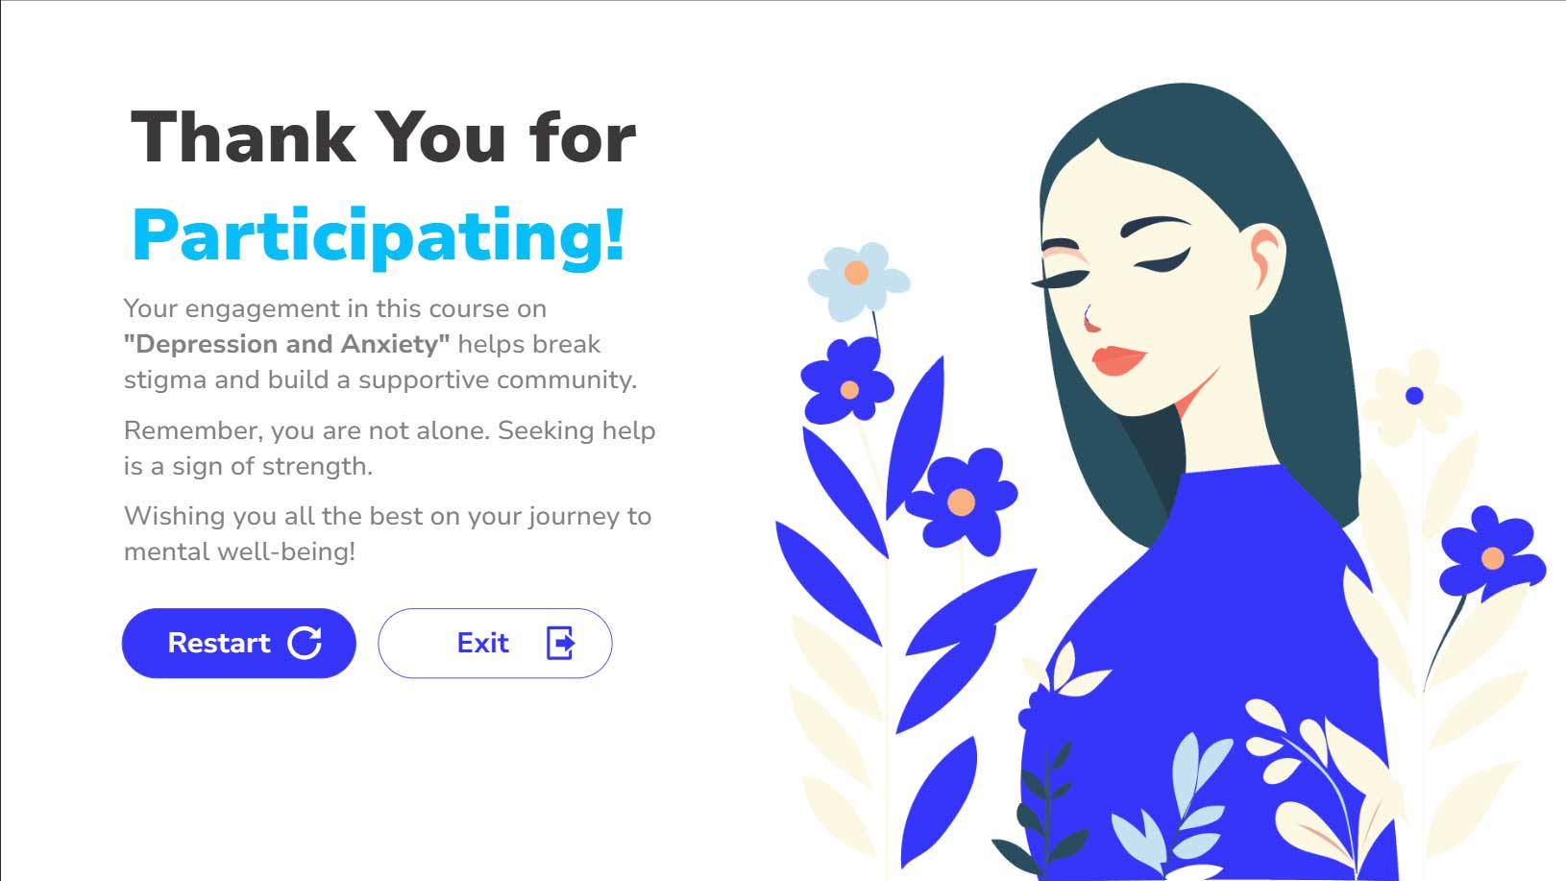Click the circular arrow restart icon
Screen dimensions: 1566x881
(305, 643)
